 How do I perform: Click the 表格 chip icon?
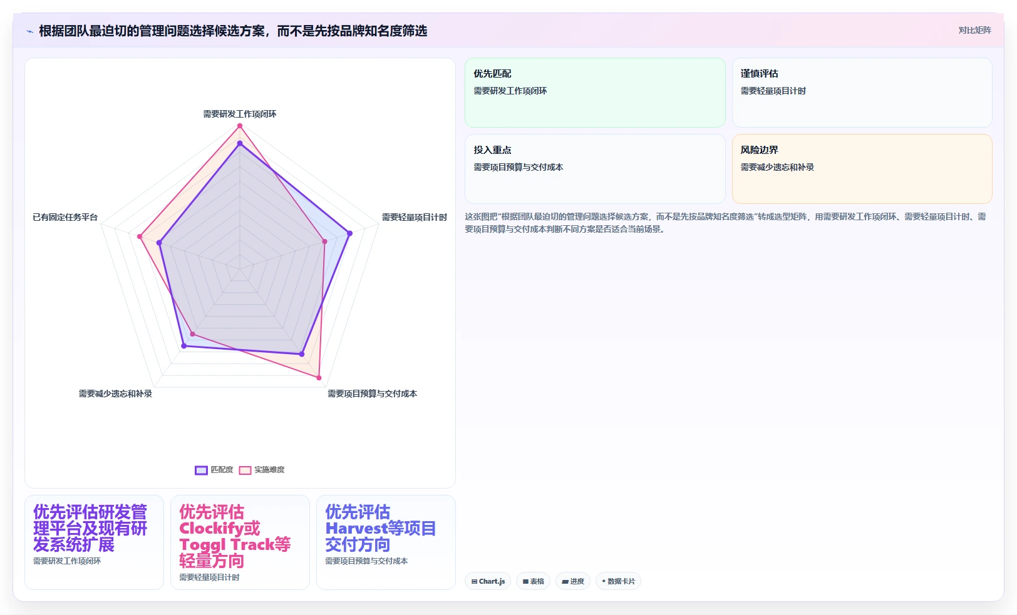click(x=525, y=582)
